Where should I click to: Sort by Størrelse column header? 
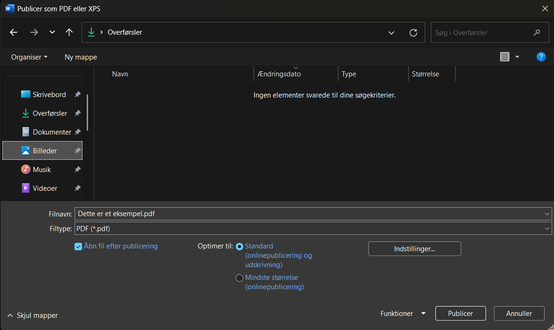click(x=426, y=74)
